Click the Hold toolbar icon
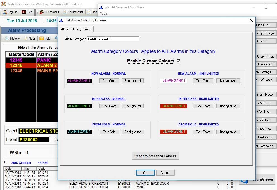The width and height of the screenshot is (277, 190). pyautogui.click(x=45, y=38)
